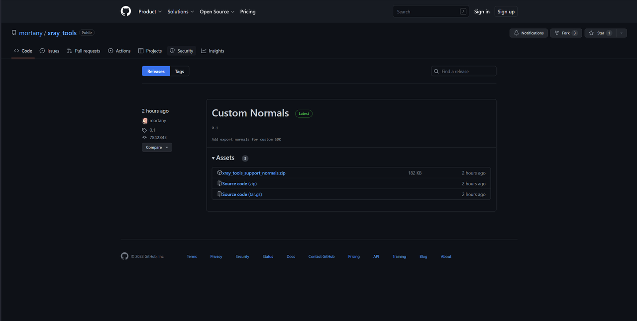Switch to the Issues tab
637x321 pixels.
coord(49,51)
